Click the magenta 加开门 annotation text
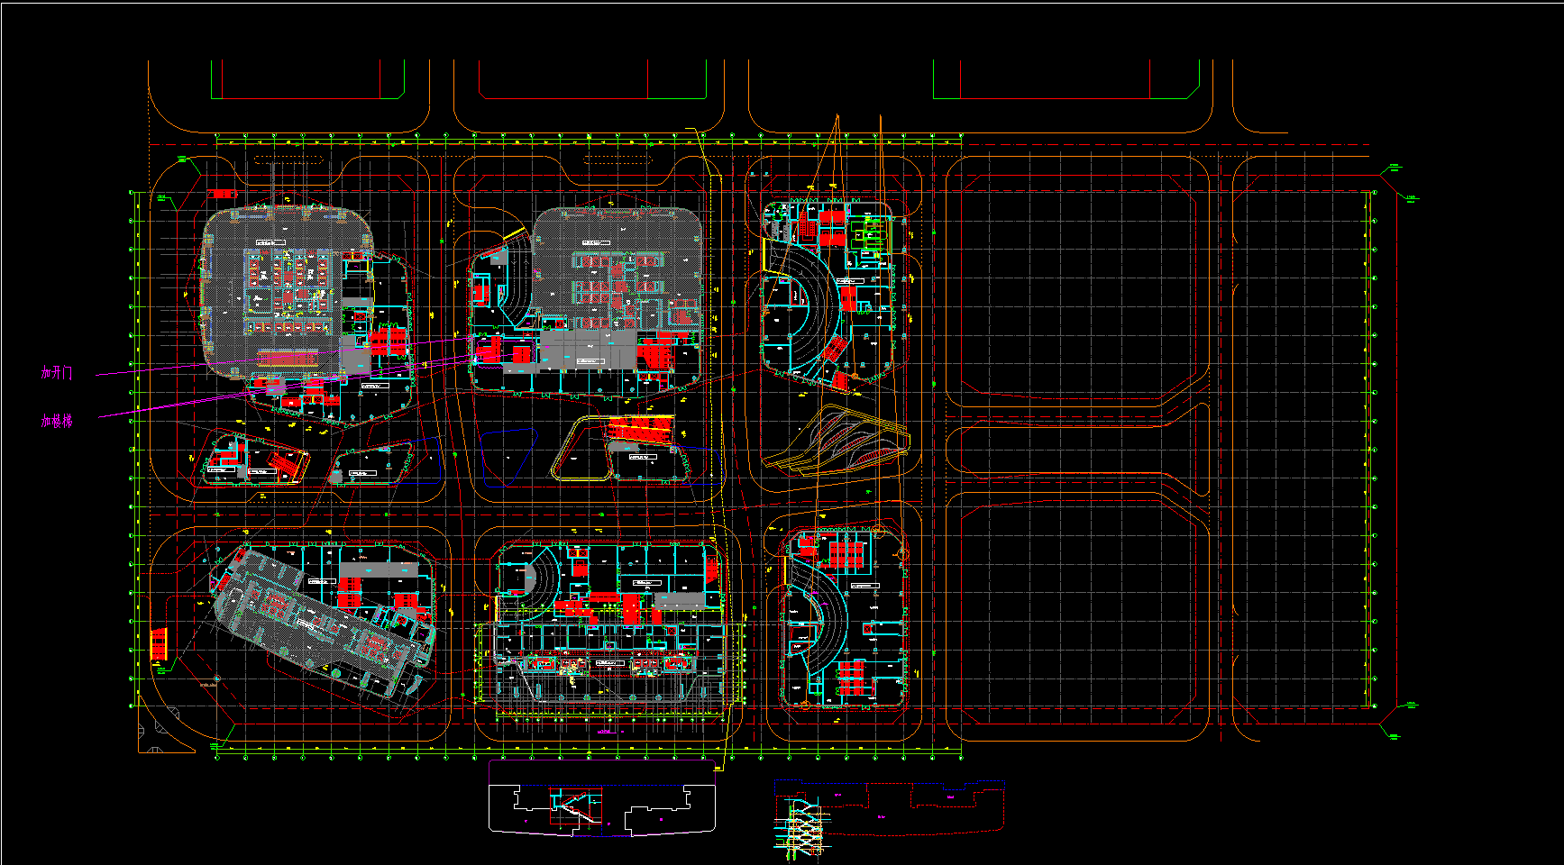This screenshot has height=865, width=1564. (56, 373)
